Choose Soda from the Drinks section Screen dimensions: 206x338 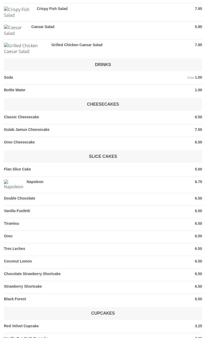point(8,77)
